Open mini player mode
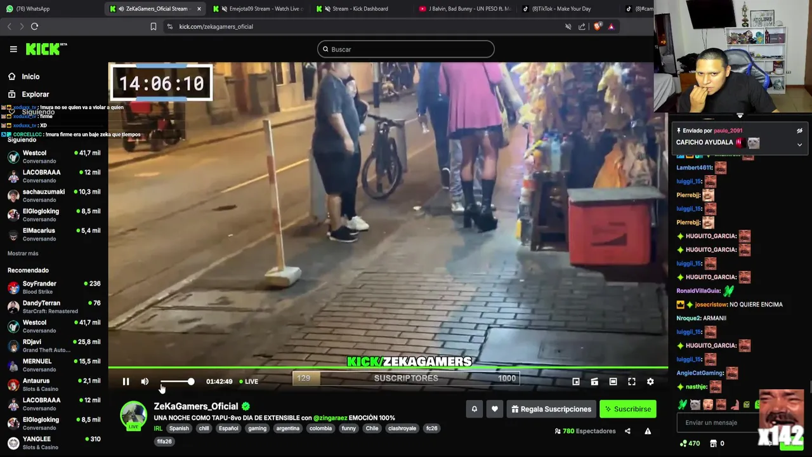This screenshot has height=457, width=812. click(576, 381)
